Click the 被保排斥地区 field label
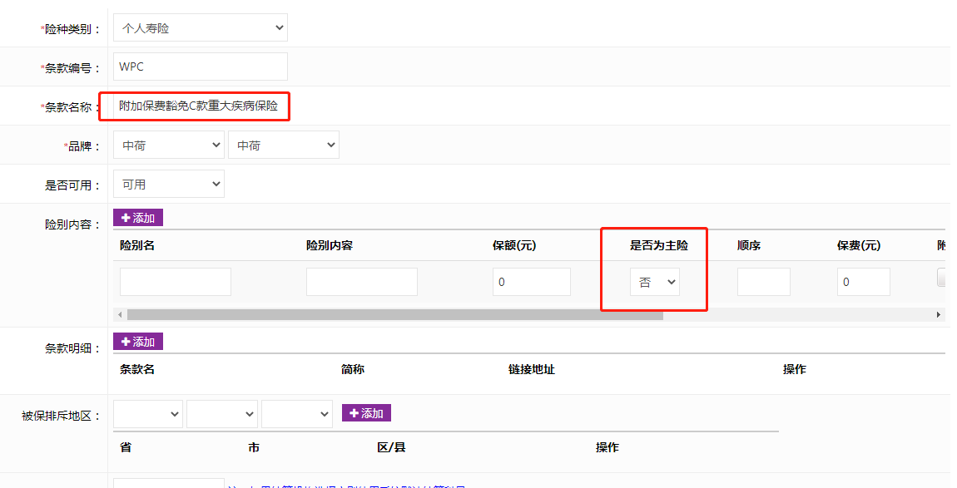 61,416
